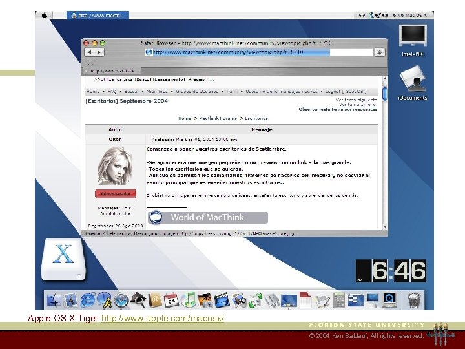Click Observar este tema por respuestas
This screenshot has height=349, width=465.
pos(338,109)
